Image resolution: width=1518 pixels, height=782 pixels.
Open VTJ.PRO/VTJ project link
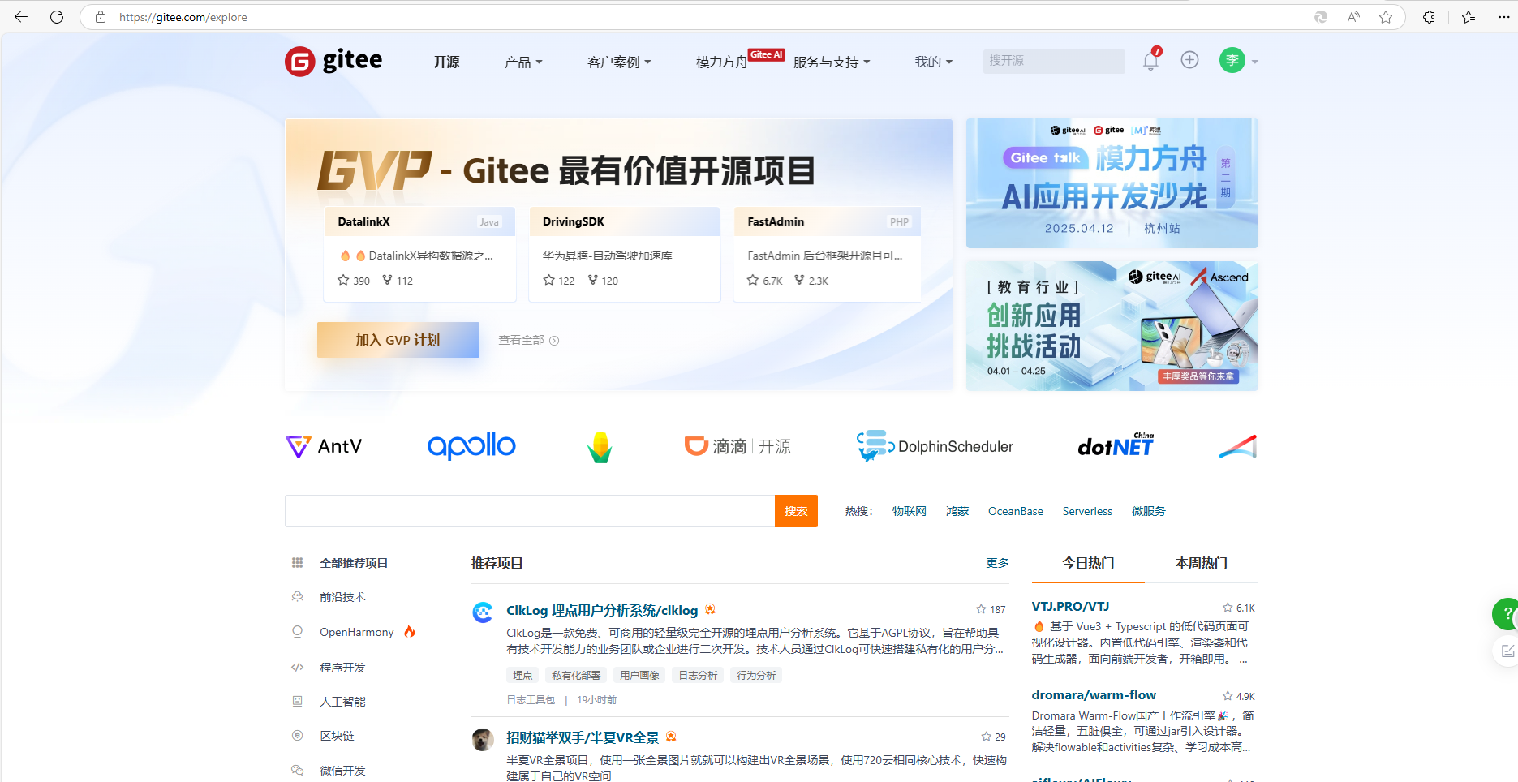pyautogui.click(x=1070, y=607)
